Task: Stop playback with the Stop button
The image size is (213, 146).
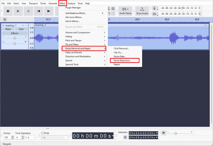Action: click(x=28, y=11)
